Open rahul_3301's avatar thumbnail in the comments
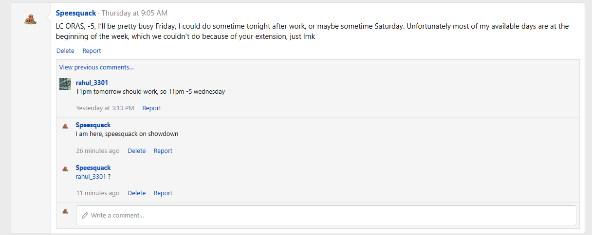The height and width of the screenshot is (235, 592). point(65,84)
